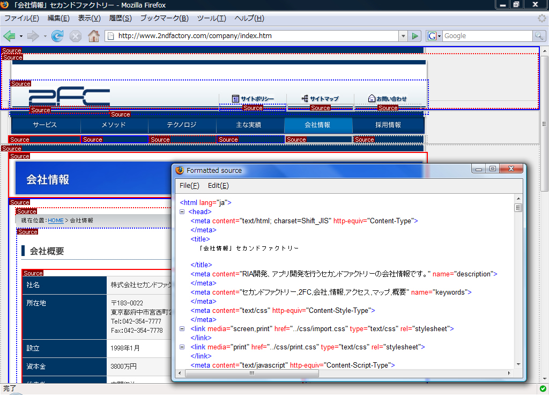
Task: Click the Firefox icon in the Formatted source title bar
Action: click(x=180, y=170)
